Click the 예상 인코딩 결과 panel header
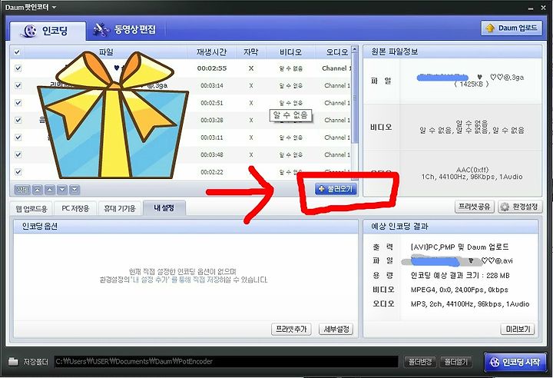The height and width of the screenshot is (378, 553). (x=451, y=226)
